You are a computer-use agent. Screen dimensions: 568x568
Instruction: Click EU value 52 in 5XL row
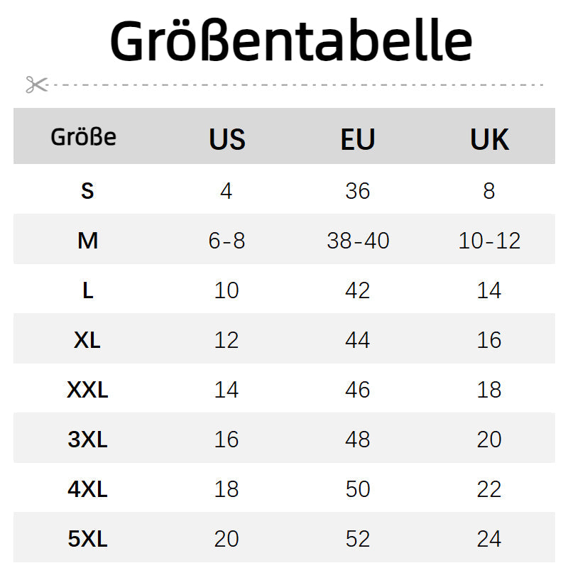tap(358, 539)
